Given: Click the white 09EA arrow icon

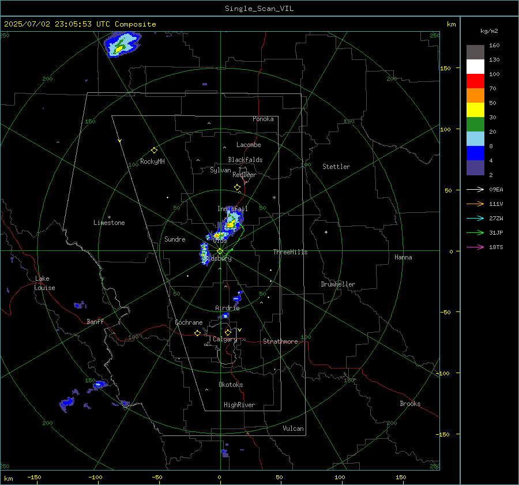Looking at the screenshot, I should (475, 189).
